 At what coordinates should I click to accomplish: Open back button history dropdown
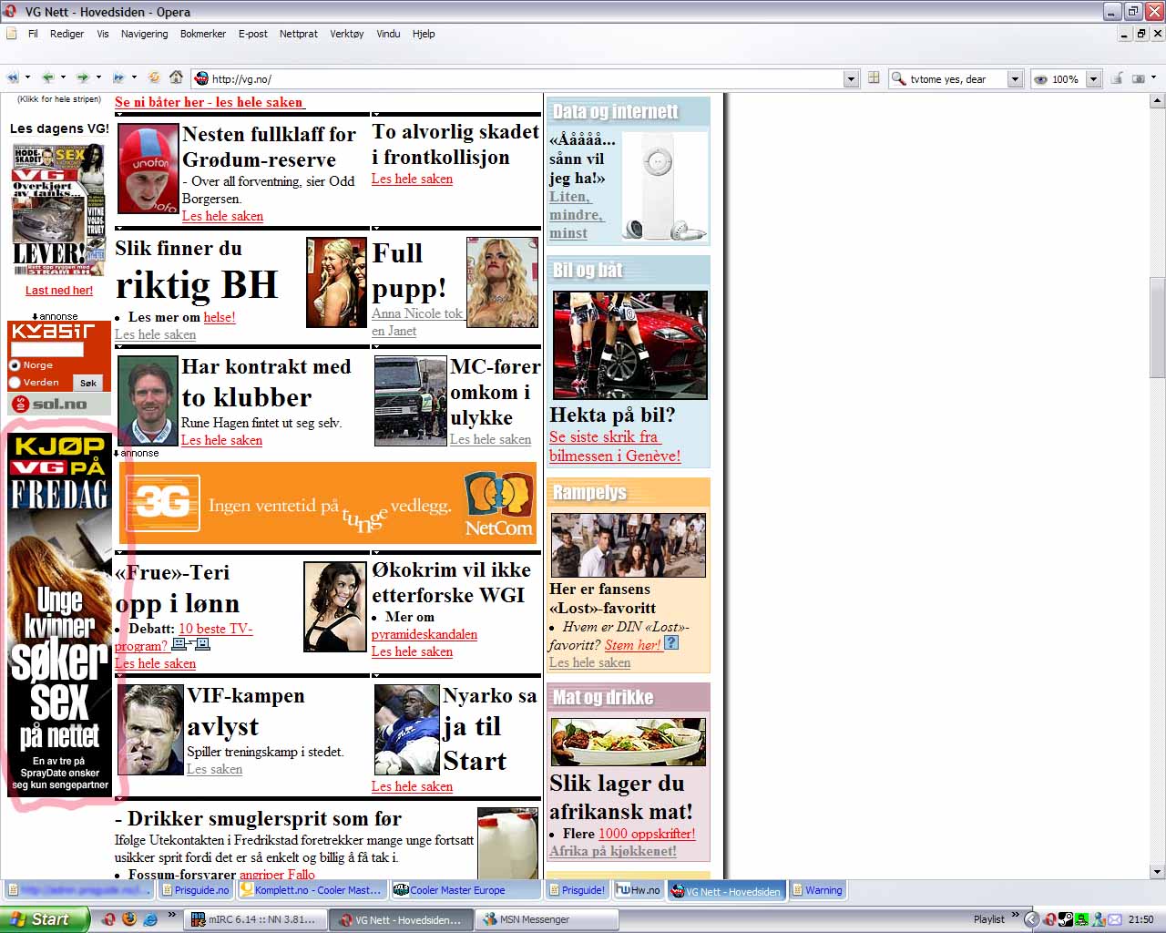pyautogui.click(x=63, y=78)
